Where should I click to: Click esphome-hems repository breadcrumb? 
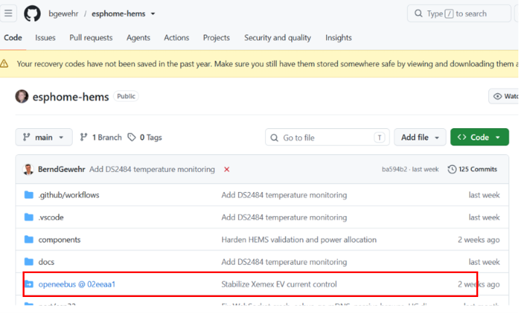tap(118, 14)
